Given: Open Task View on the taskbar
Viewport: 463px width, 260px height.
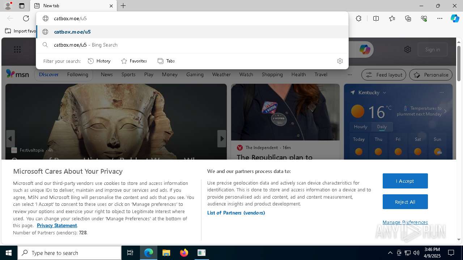Looking at the screenshot, I should [130, 253].
